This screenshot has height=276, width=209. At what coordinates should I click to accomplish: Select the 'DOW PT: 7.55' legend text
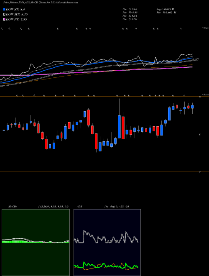point(16,19)
